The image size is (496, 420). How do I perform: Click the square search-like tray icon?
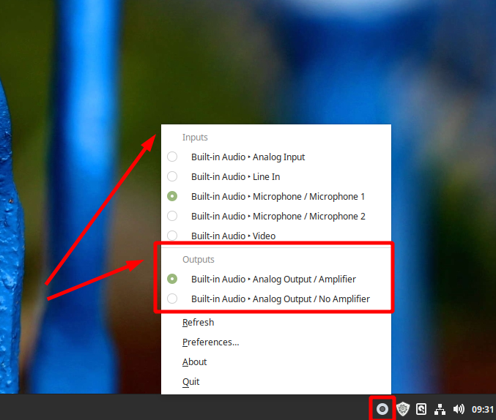click(x=421, y=409)
